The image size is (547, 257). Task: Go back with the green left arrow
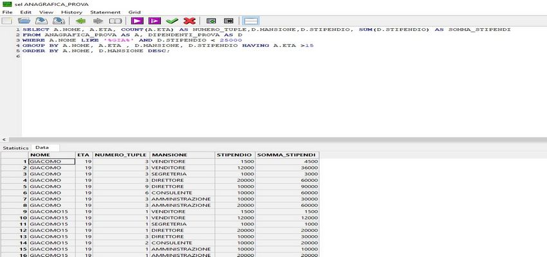(x=80, y=21)
